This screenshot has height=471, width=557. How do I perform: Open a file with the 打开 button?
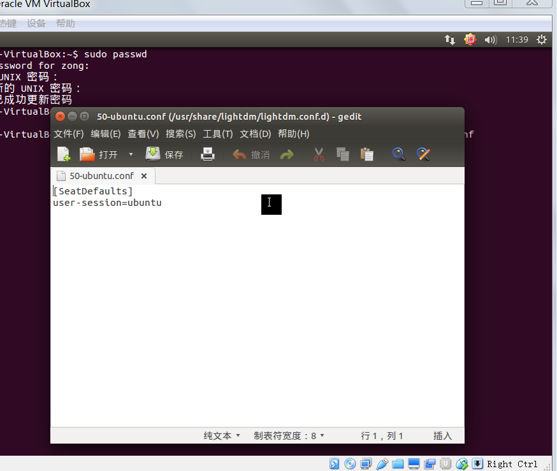(98, 154)
